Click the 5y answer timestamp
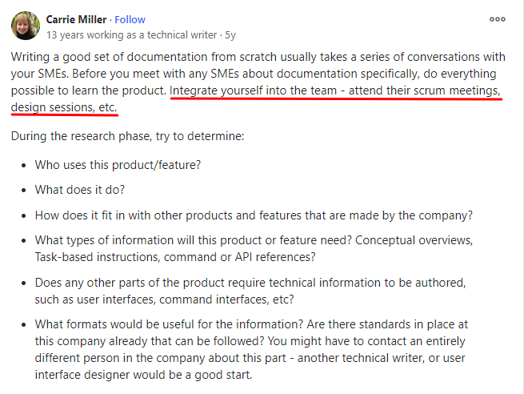 pos(230,34)
